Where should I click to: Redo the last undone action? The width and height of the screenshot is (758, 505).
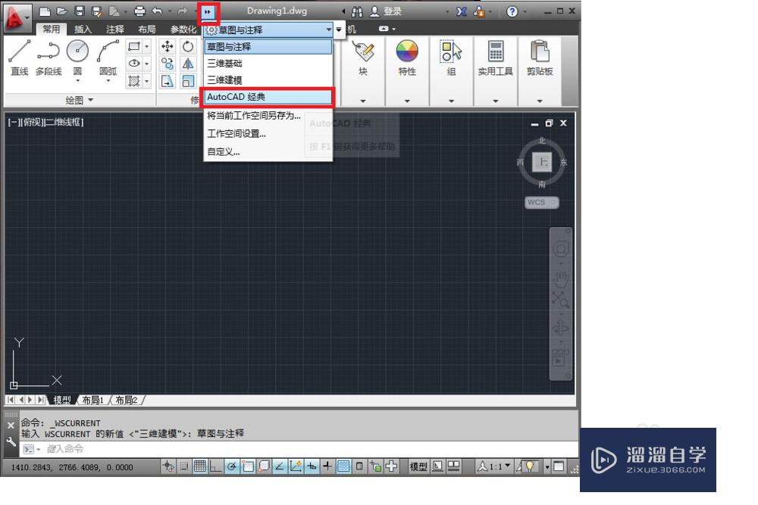click(182, 11)
